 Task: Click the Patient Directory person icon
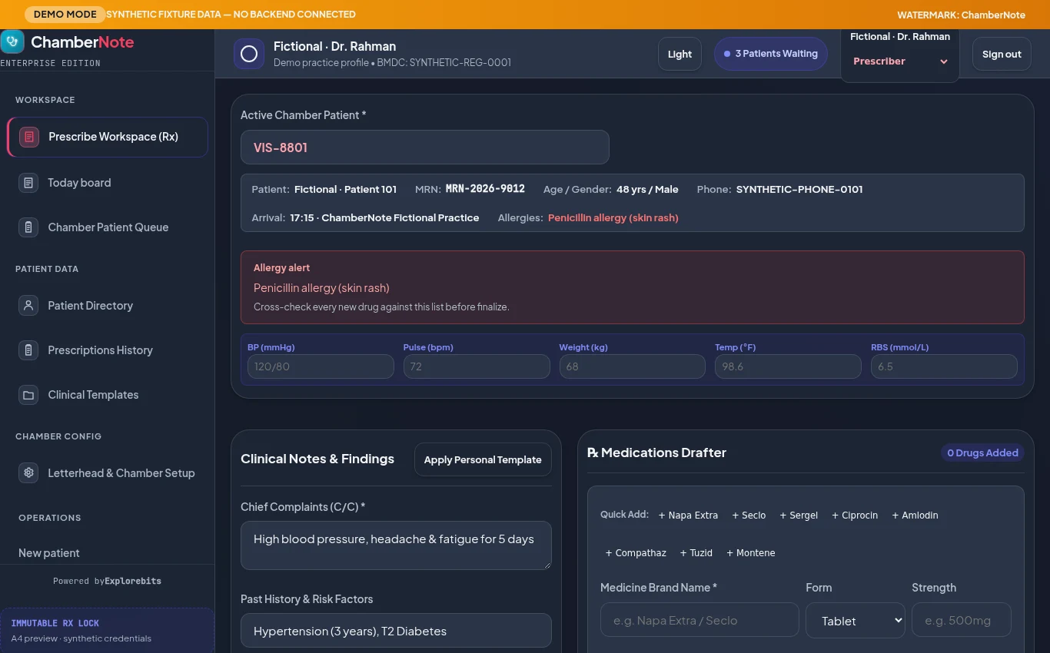[x=28, y=306]
